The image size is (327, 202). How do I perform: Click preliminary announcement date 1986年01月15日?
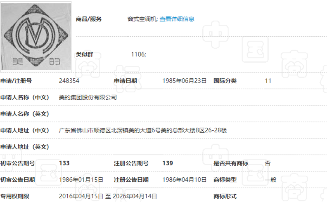(x=81, y=180)
